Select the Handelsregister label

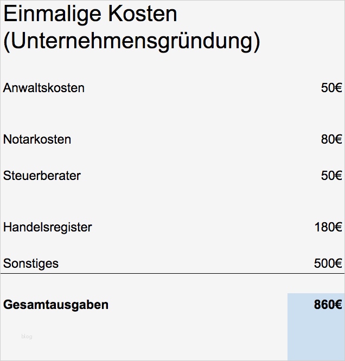48,227
